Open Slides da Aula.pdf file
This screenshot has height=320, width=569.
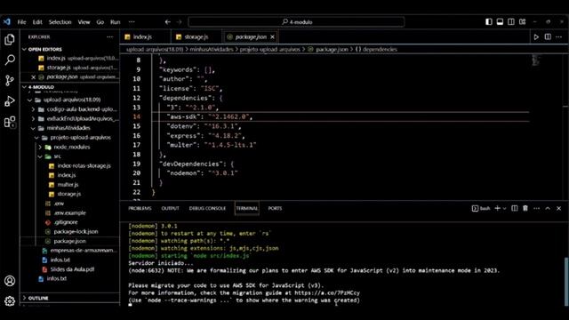click(x=72, y=269)
